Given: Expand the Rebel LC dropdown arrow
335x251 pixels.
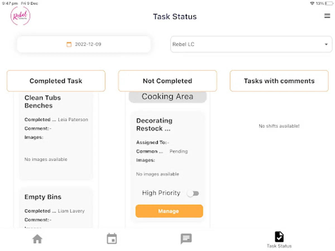Looking at the screenshot, I should pyautogui.click(x=326, y=44).
